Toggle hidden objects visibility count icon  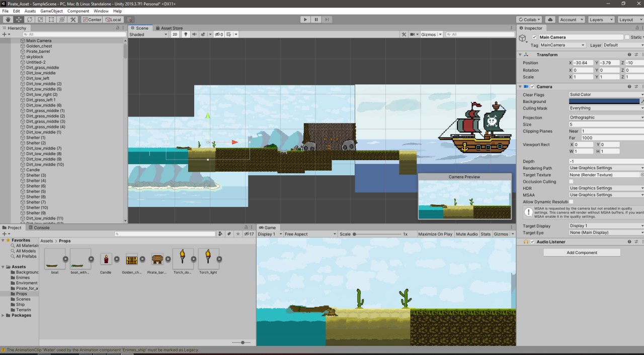pyautogui.click(x=219, y=35)
